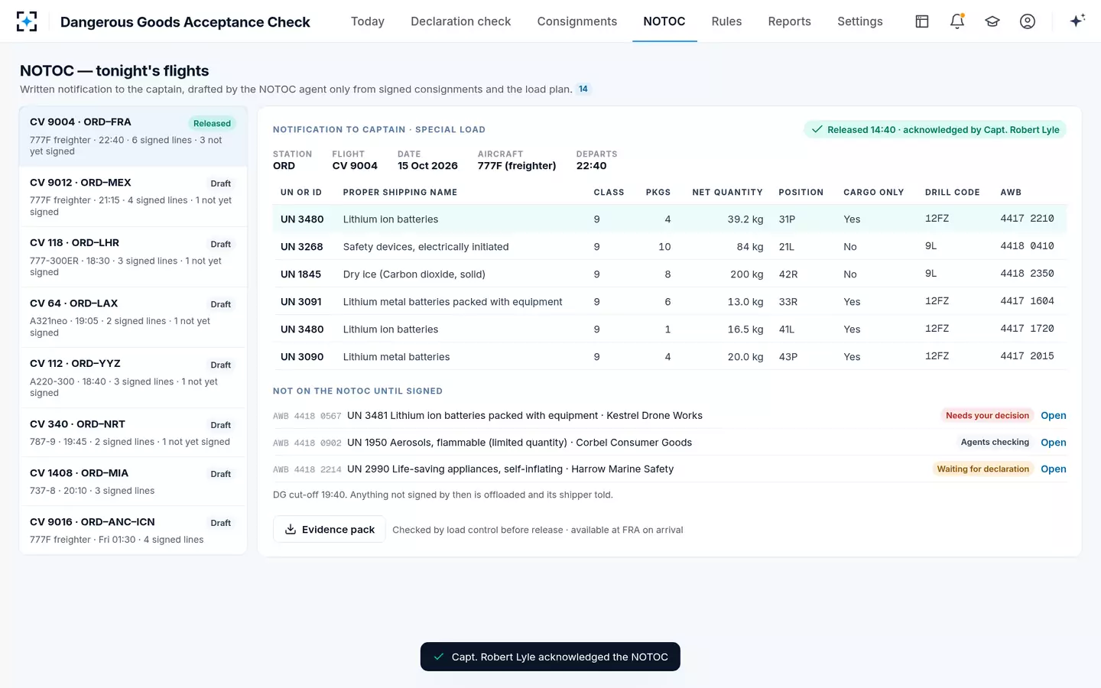Switch to the Declaration check tab
This screenshot has height=688, width=1101.
[x=460, y=21]
